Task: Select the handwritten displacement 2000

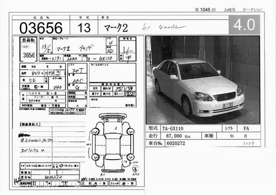Action: click(72, 59)
